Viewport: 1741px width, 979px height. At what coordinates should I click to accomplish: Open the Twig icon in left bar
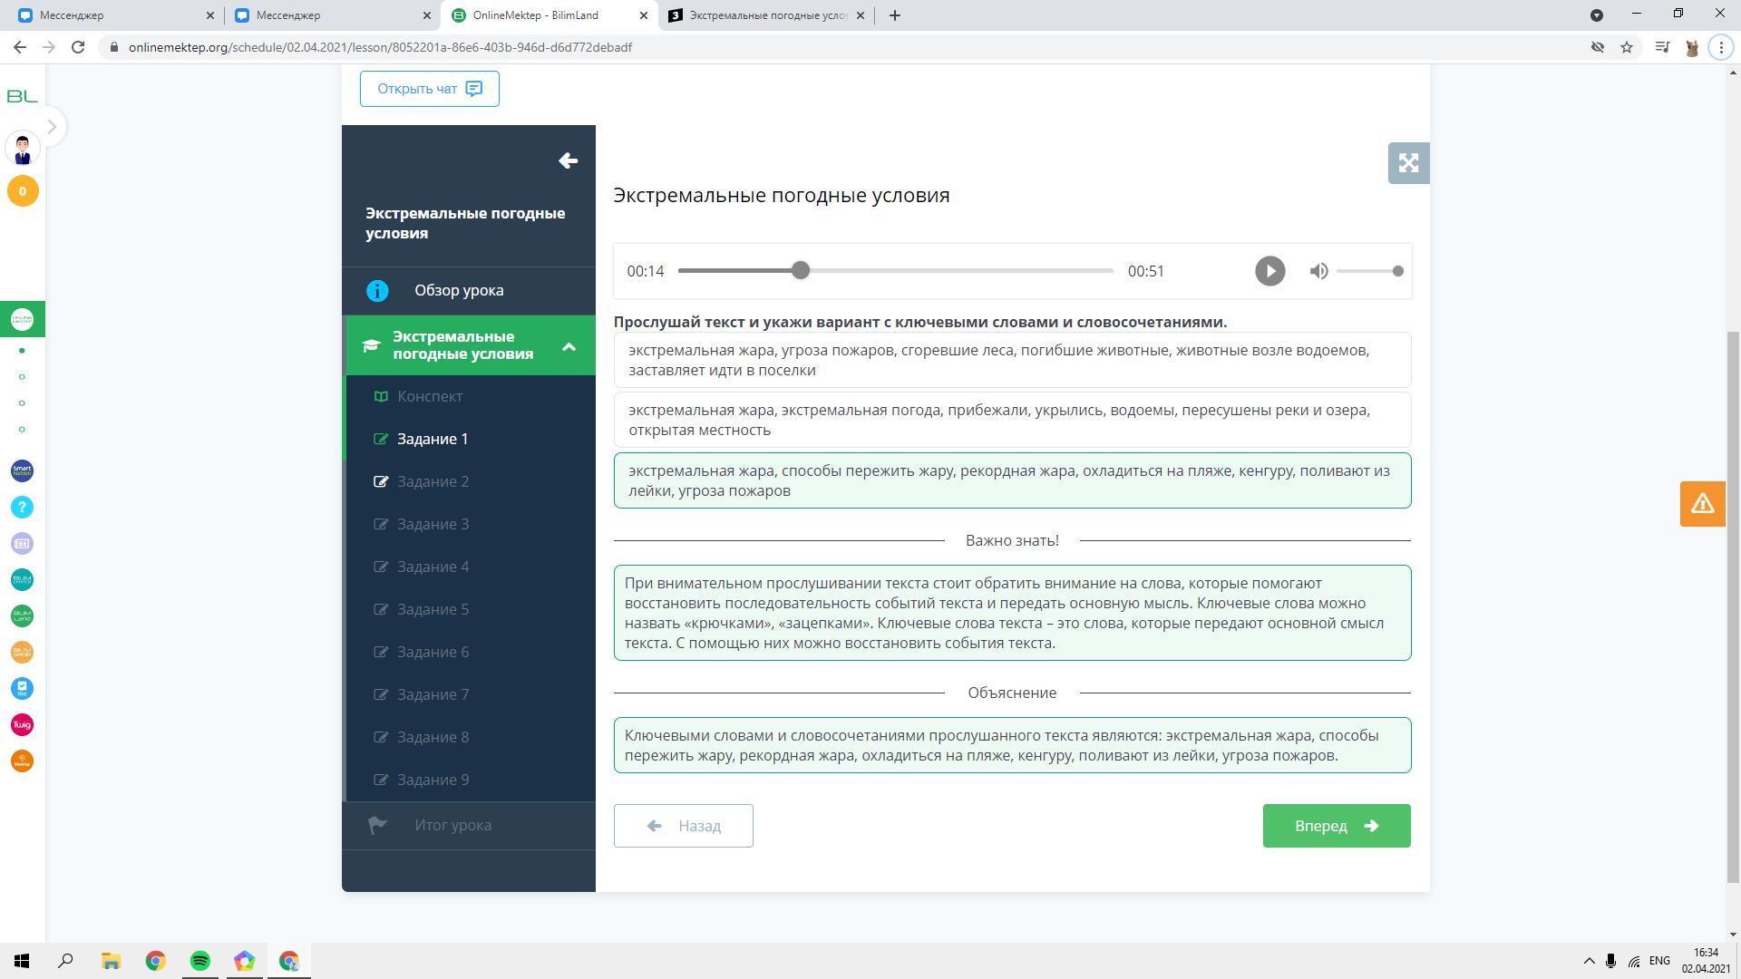click(x=22, y=725)
